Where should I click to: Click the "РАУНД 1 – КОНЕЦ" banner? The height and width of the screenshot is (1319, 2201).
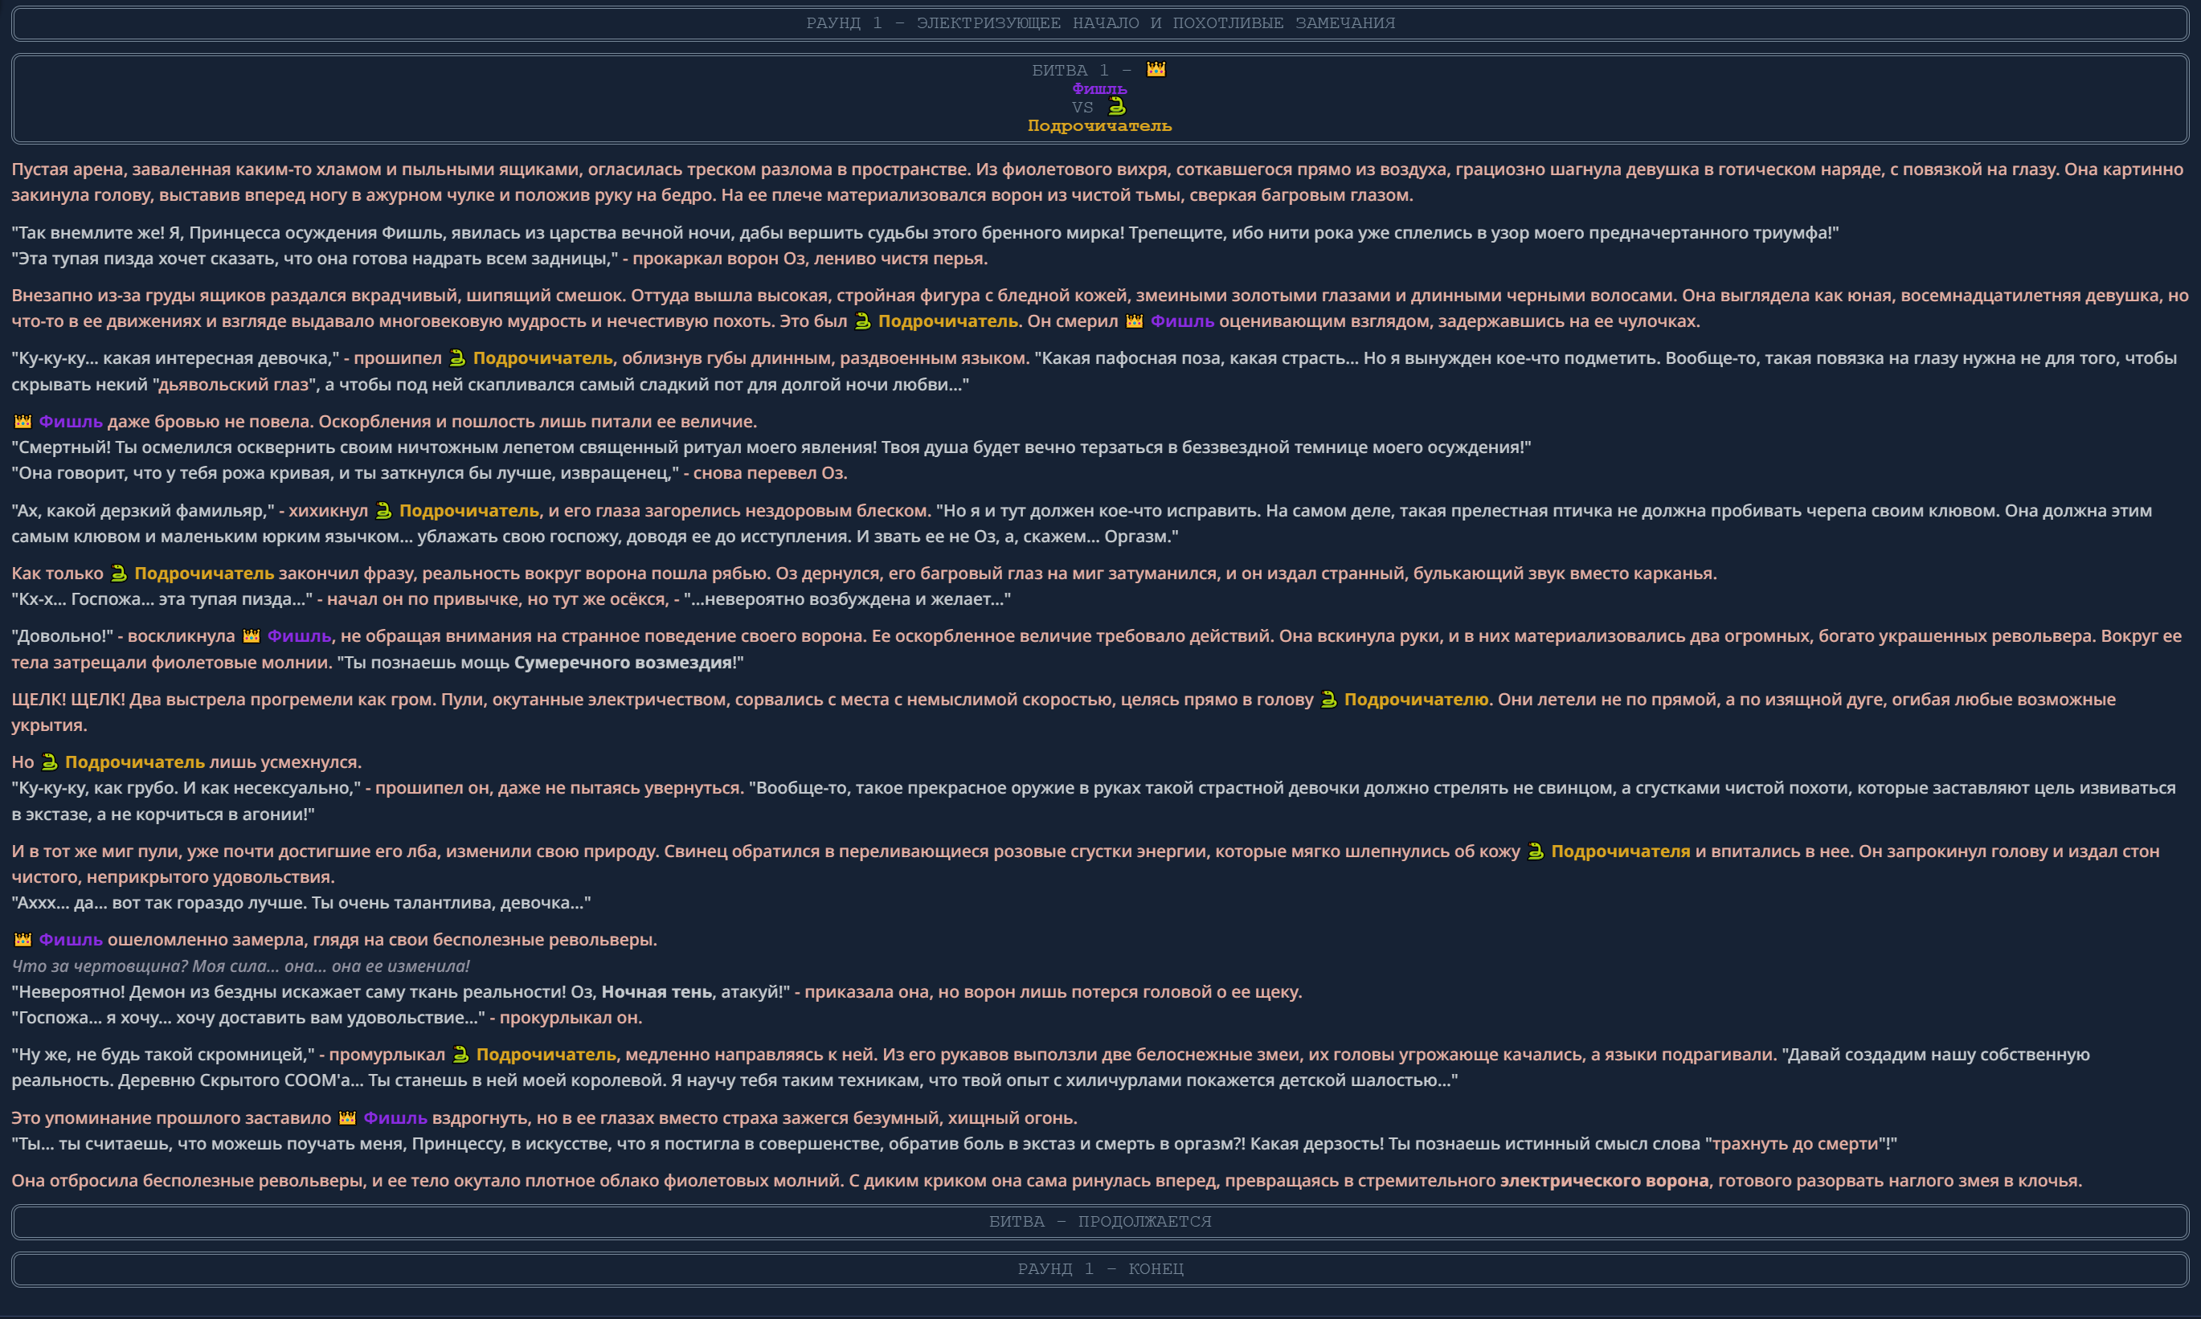[1101, 1268]
